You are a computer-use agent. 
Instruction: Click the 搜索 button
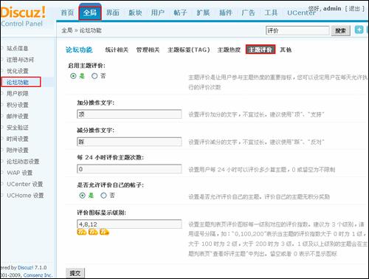(x=341, y=31)
